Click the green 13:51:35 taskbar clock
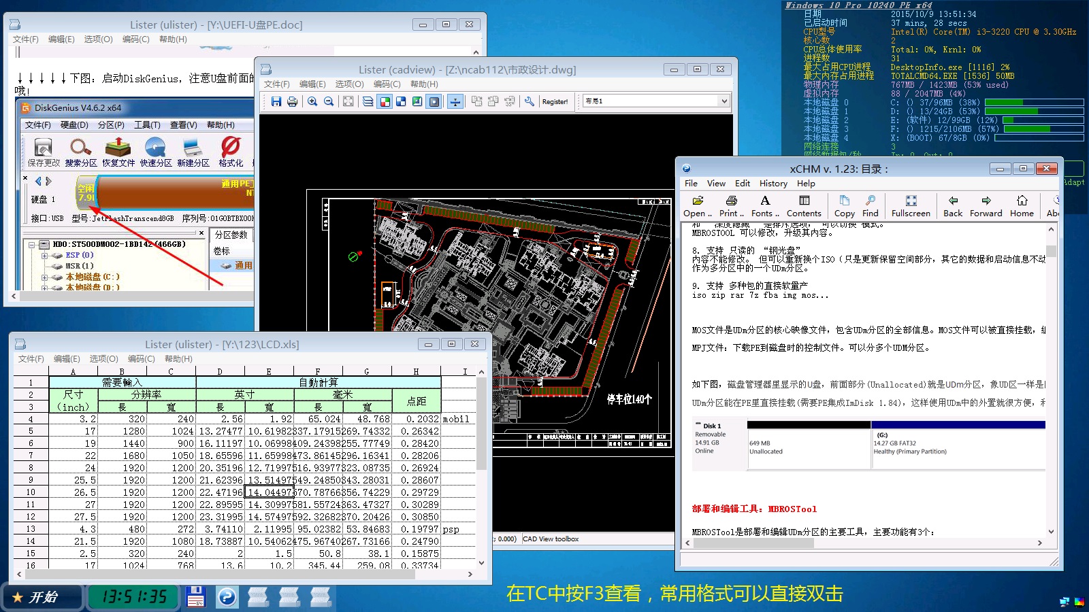The width and height of the screenshot is (1089, 612). (134, 597)
